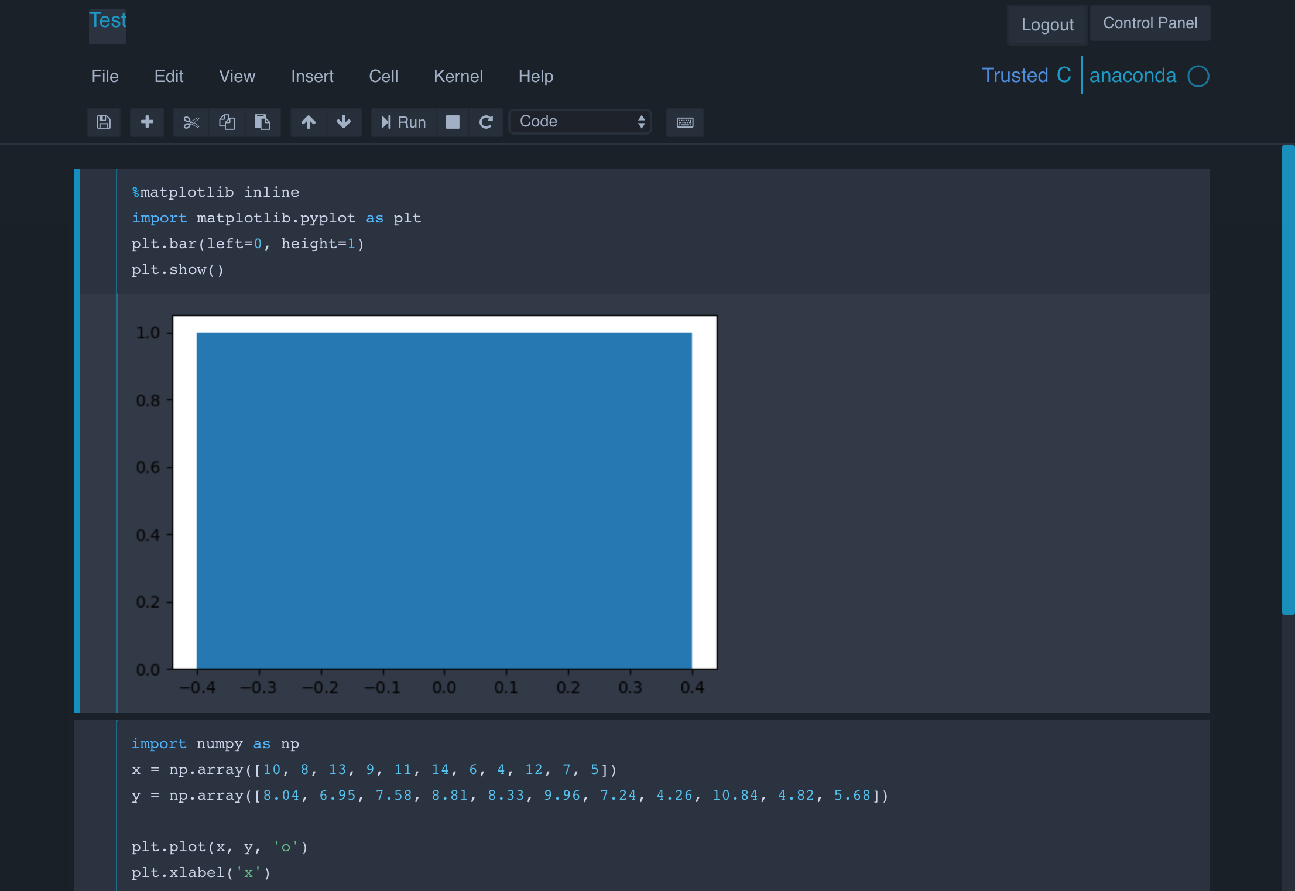Image resolution: width=1295 pixels, height=891 pixels.
Task: Click the "plt.xlabel('x')" code line
Action: [201, 872]
